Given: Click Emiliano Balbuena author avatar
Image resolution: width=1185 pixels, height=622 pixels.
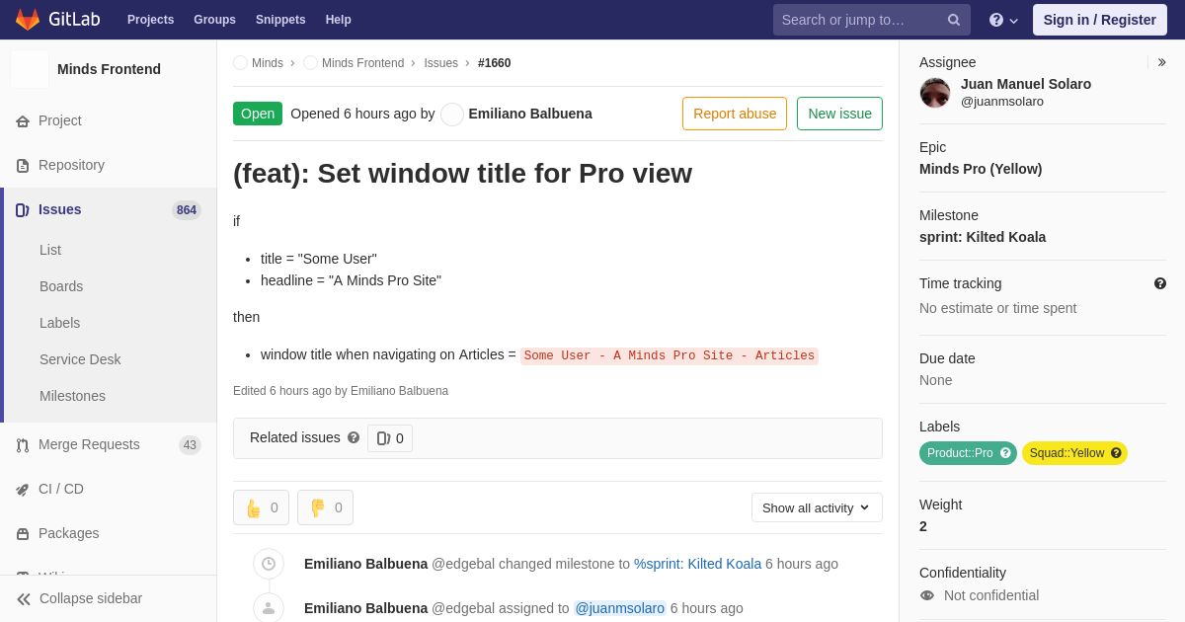Looking at the screenshot, I should coord(452,114).
